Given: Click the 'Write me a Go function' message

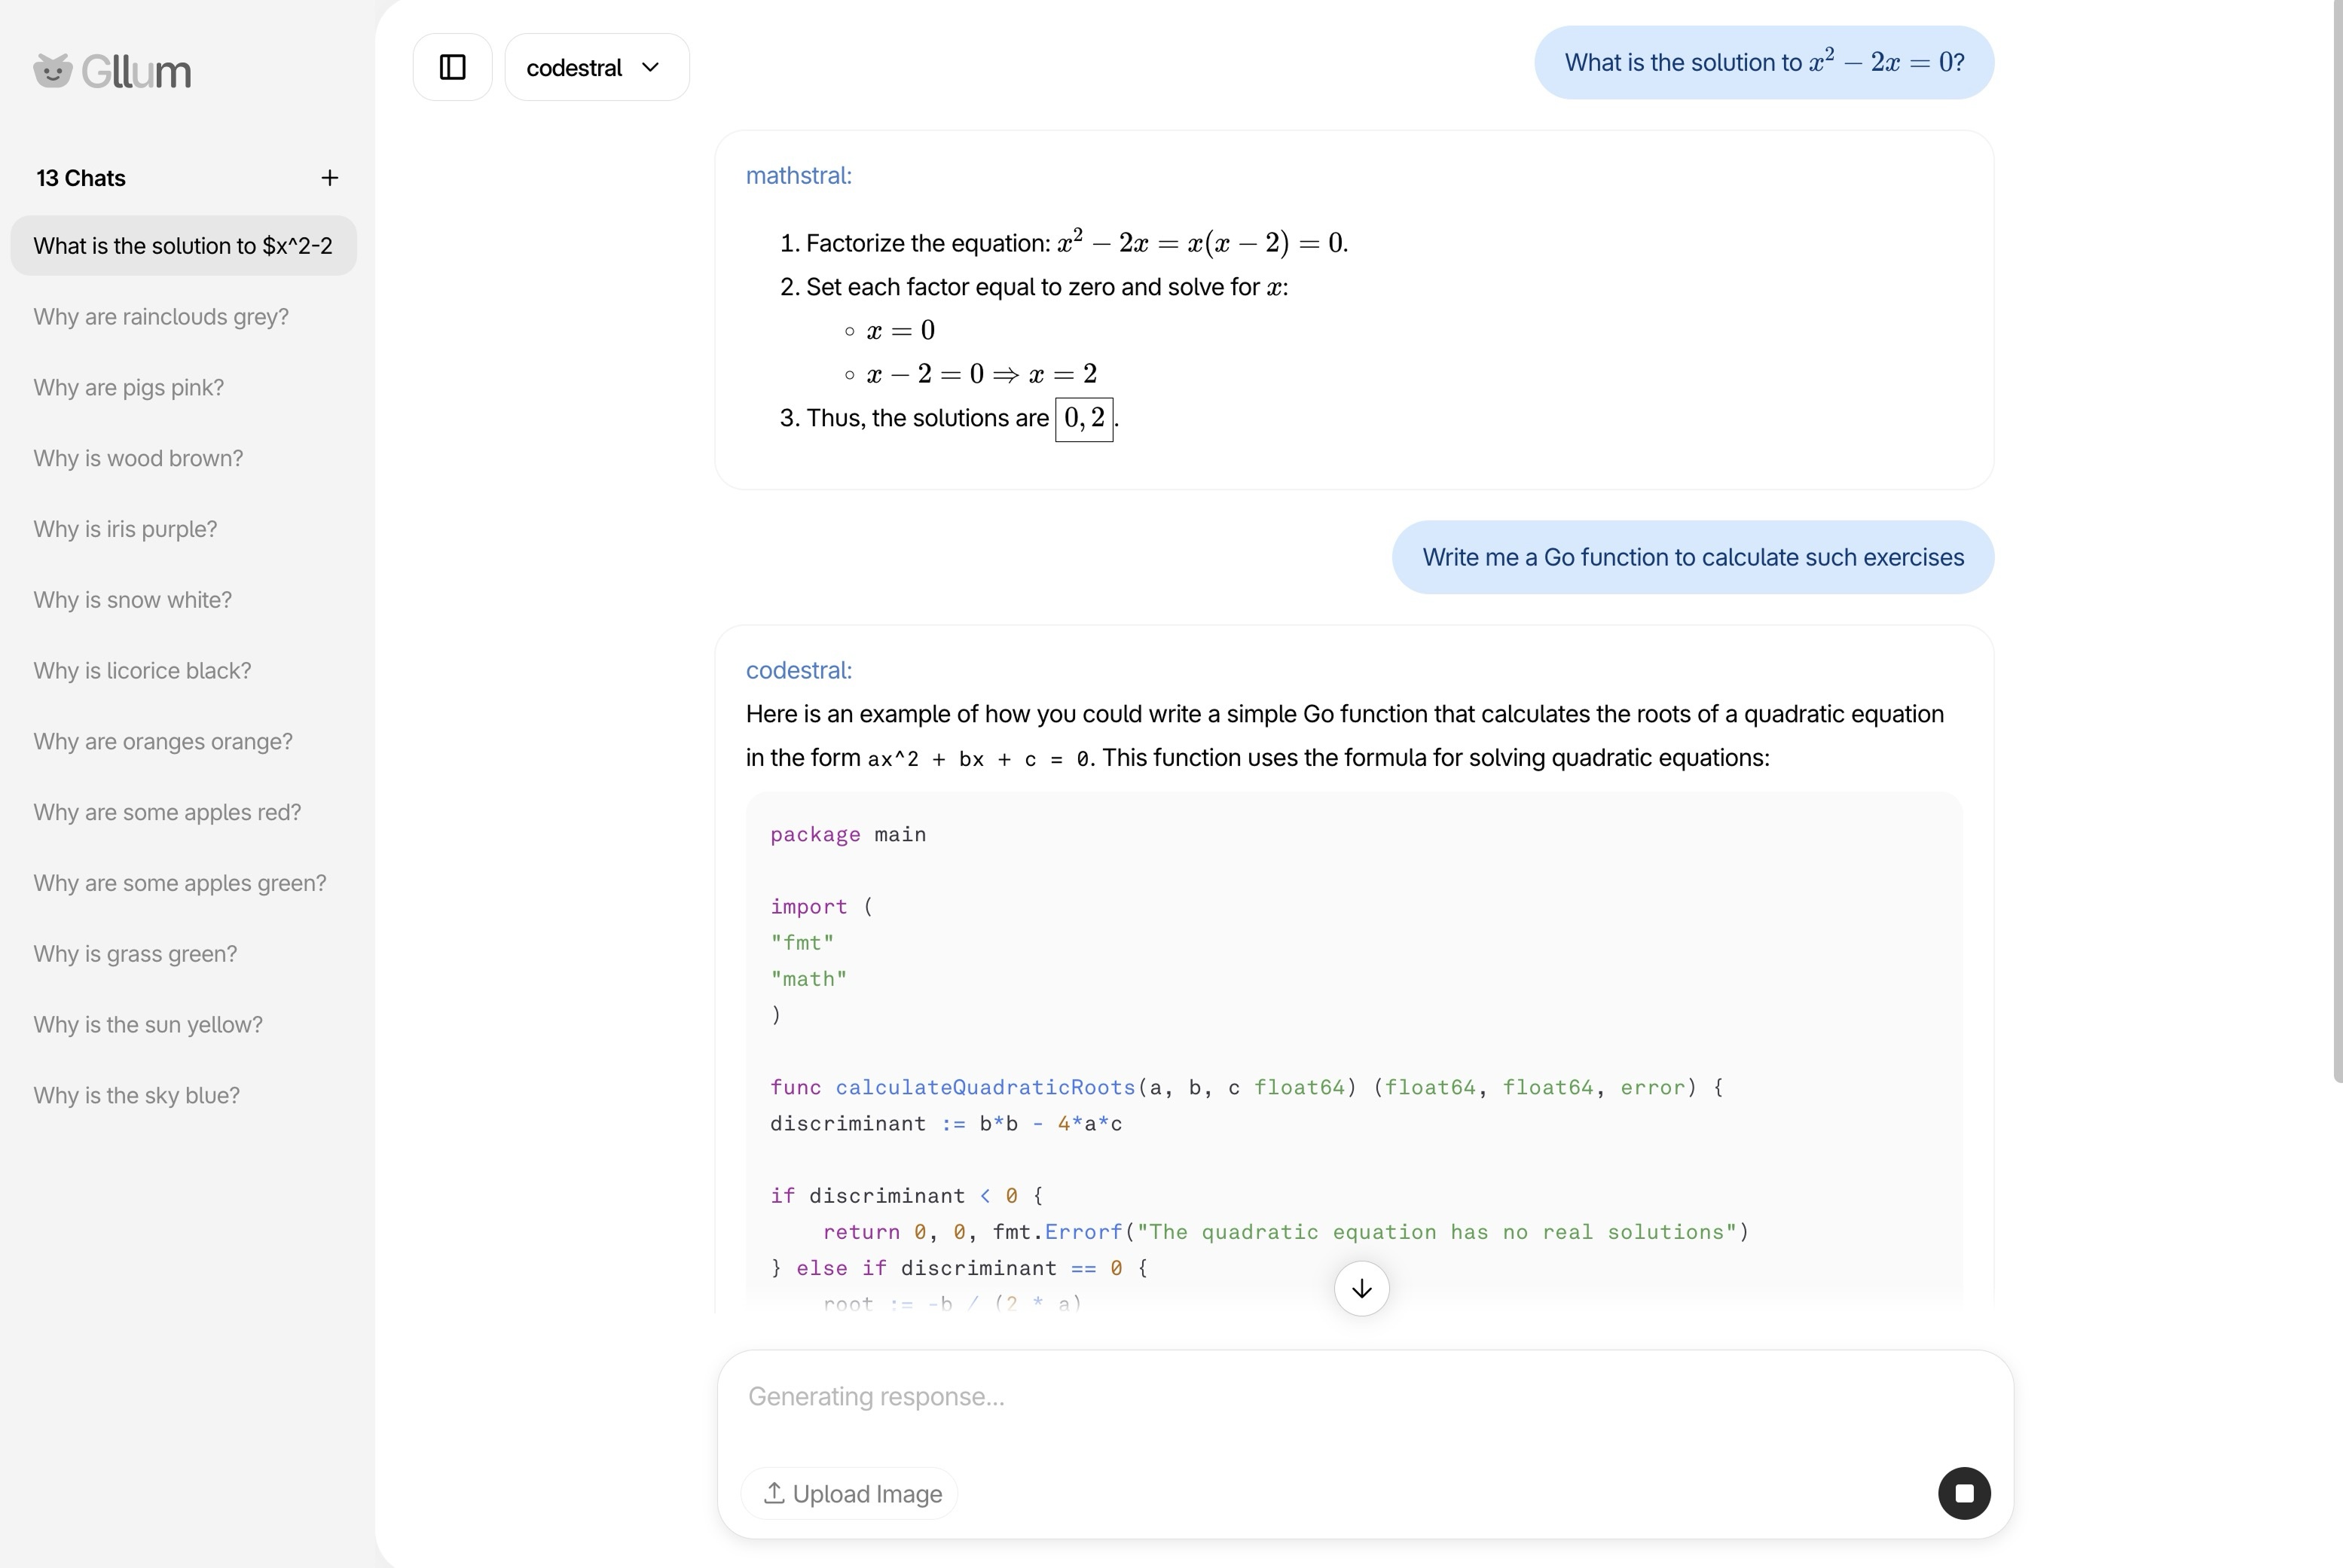Looking at the screenshot, I should tap(1692, 557).
